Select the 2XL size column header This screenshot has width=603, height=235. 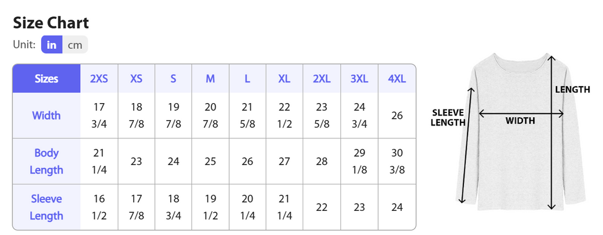322,78
